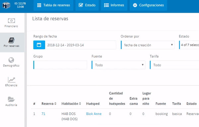Click the ID 11178 label

click(x=20, y=3)
